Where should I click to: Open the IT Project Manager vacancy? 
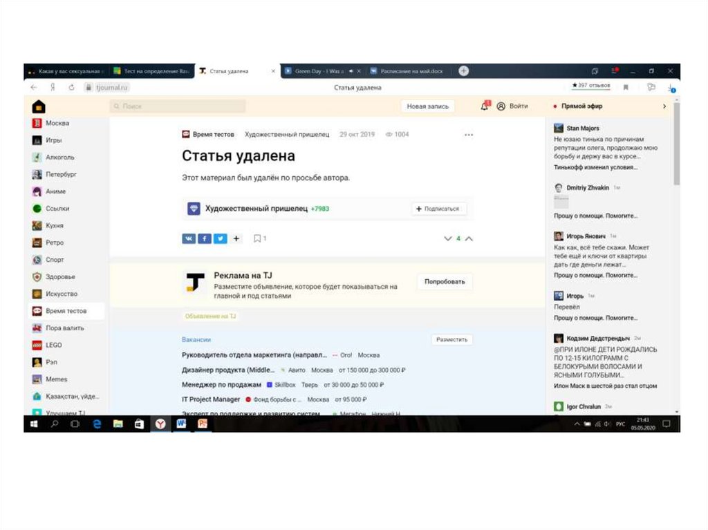210,399
